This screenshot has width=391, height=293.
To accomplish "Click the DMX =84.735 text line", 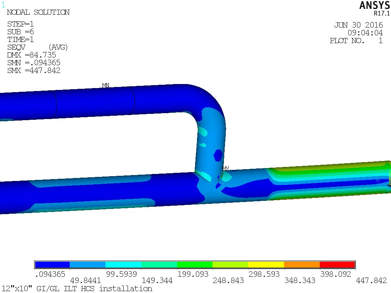I will (32, 55).
